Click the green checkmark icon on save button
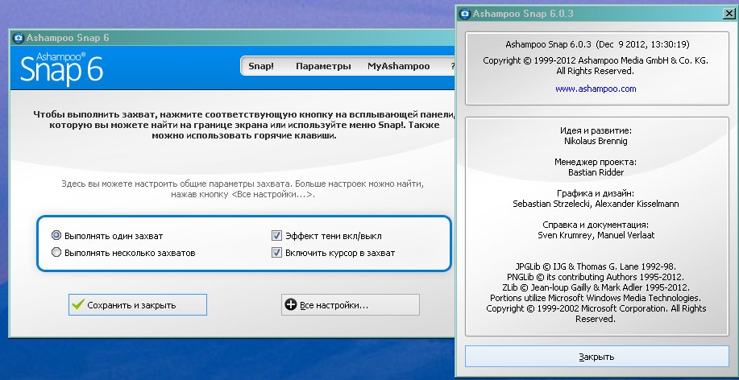 click(x=77, y=304)
